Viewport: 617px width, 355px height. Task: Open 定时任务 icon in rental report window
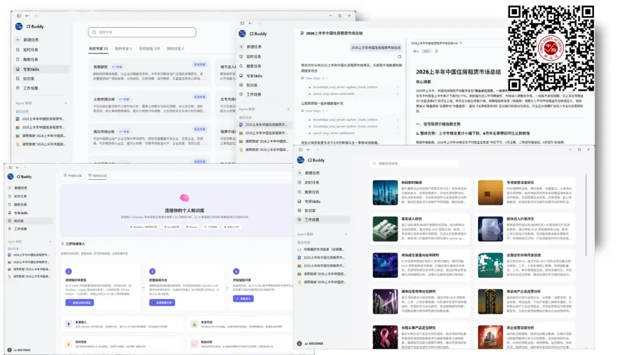(241, 57)
